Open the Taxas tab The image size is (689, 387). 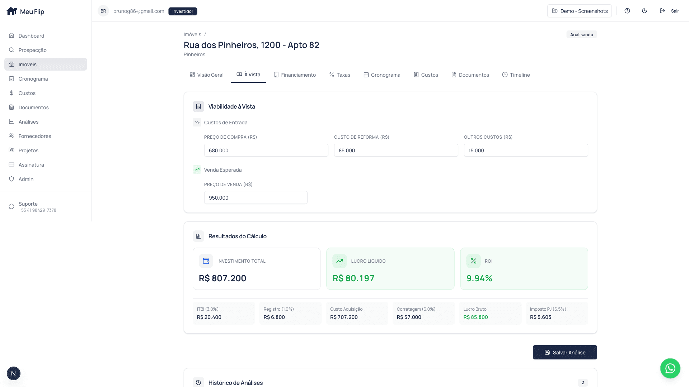pos(339,75)
